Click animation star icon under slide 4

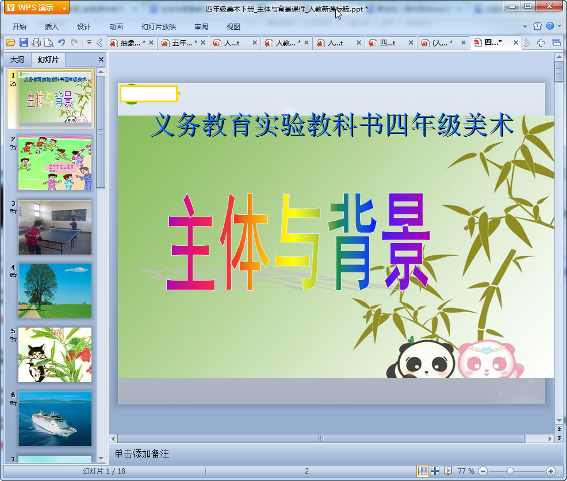coord(13,275)
